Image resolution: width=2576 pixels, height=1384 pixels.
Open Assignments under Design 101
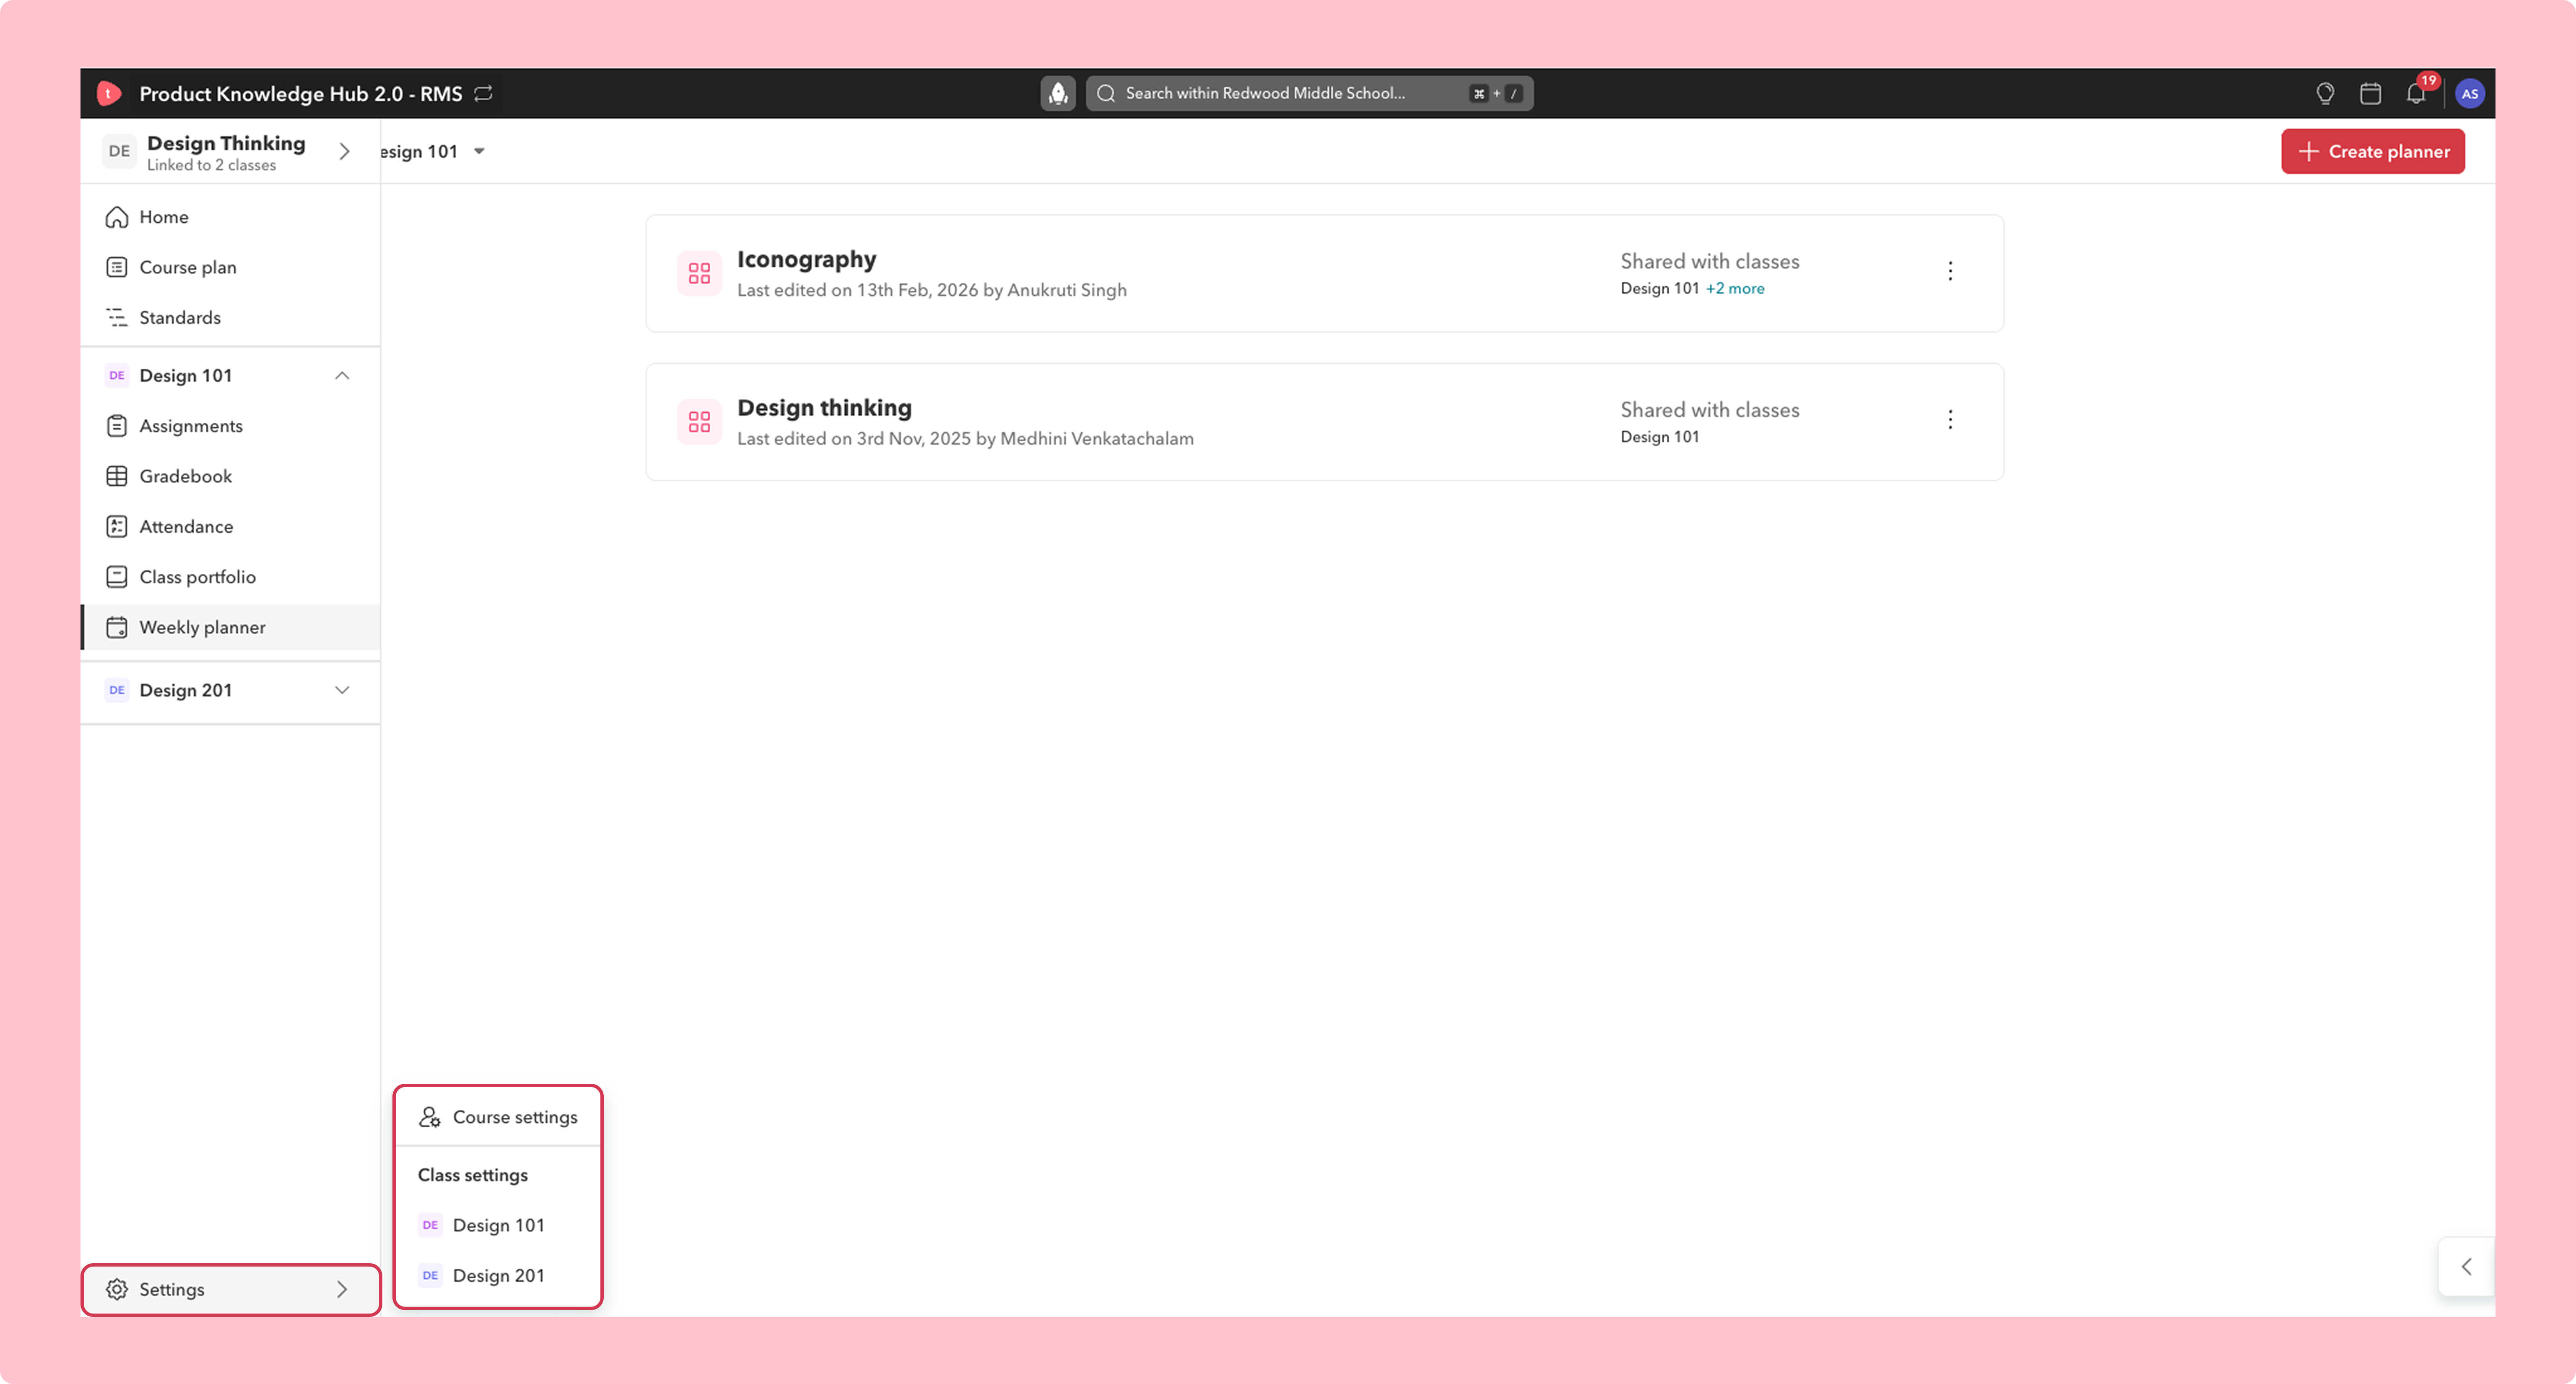pyautogui.click(x=230, y=426)
